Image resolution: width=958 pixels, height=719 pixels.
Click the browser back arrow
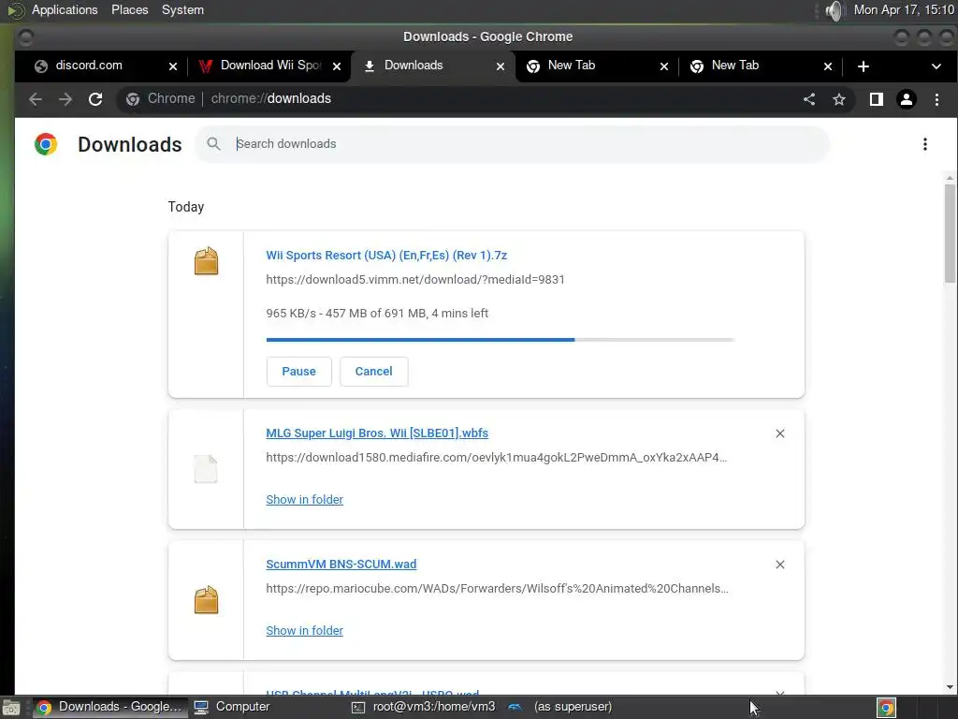pyautogui.click(x=36, y=99)
